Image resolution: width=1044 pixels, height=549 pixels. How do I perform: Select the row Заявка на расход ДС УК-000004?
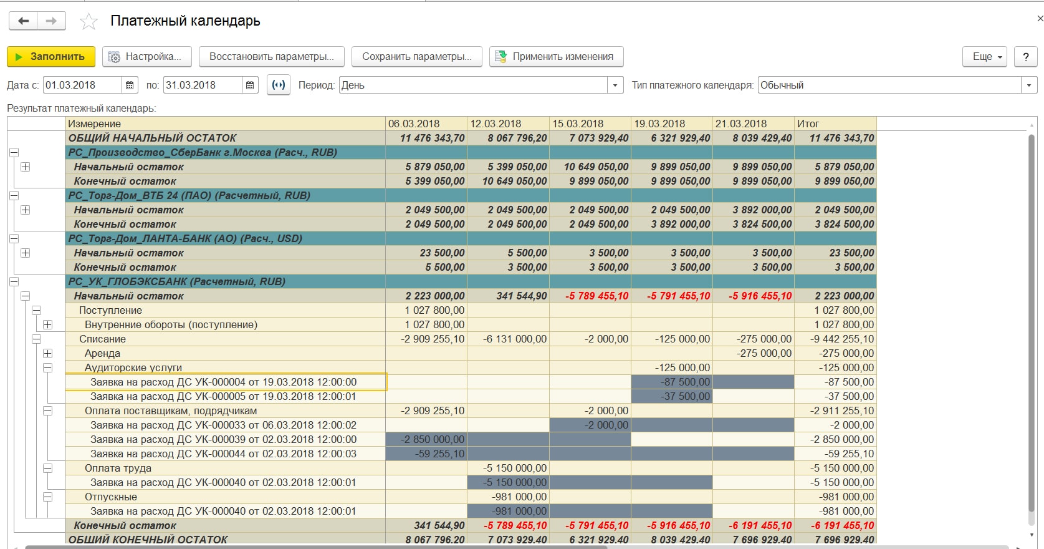click(x=226, y=382)
